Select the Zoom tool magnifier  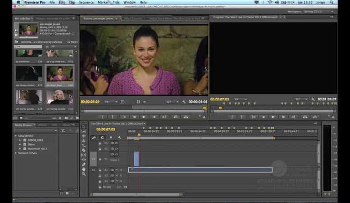[x=83, y=174]
